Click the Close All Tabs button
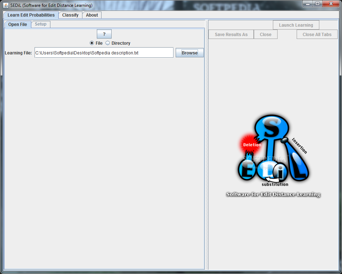The width and height of the screenshot is (342, 274). 317,34
